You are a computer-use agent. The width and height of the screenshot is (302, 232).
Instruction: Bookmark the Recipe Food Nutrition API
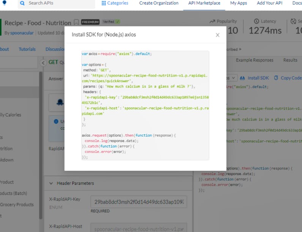[x=76, y=22]
